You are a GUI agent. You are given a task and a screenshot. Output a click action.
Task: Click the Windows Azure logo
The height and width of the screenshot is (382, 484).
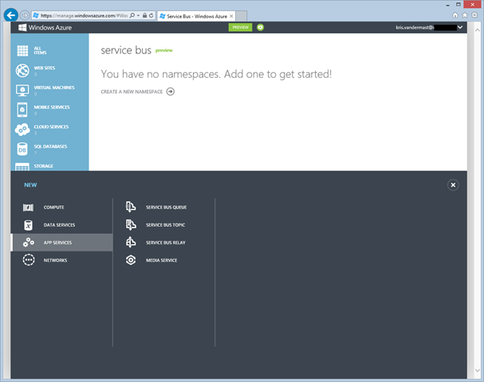click(x=45, y=28)
